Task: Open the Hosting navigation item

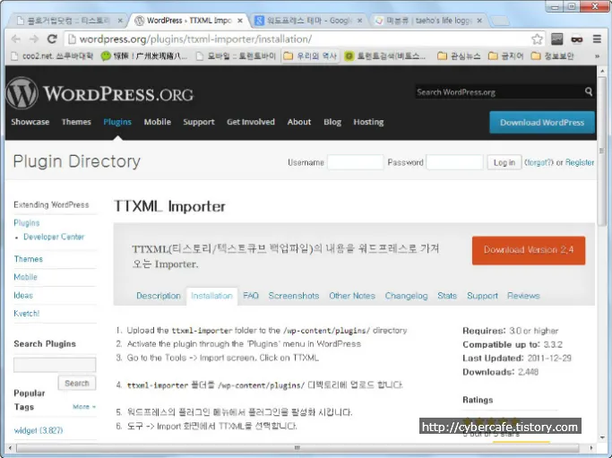Action: [x=368, y=122]
